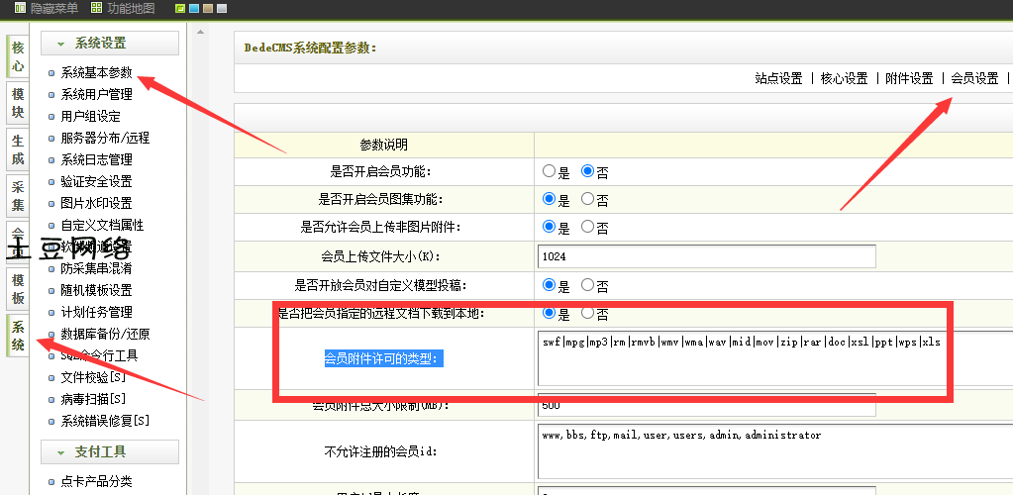Open the 模板 side tab
1013x495 pixels.
[18, 289]
